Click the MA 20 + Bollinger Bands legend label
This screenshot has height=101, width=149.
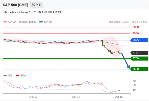coord(22,22)
